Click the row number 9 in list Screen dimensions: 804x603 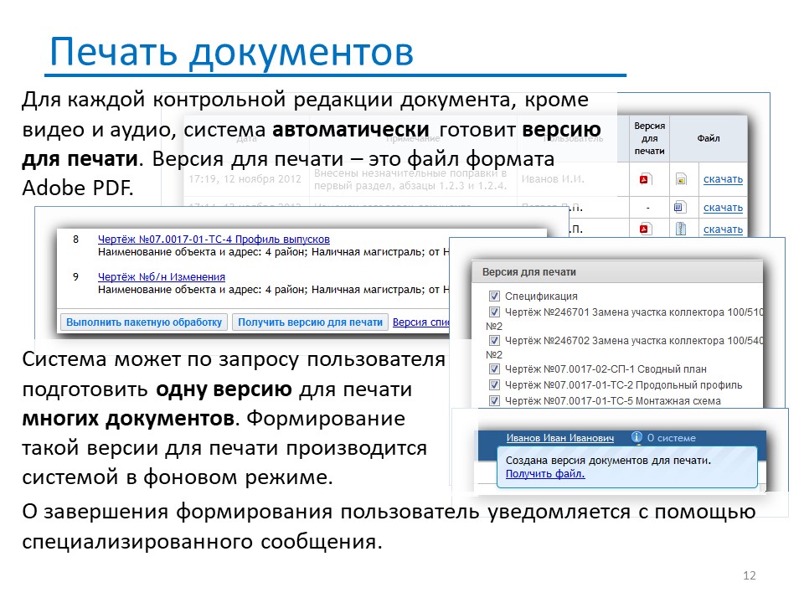[x=76, y=277]
